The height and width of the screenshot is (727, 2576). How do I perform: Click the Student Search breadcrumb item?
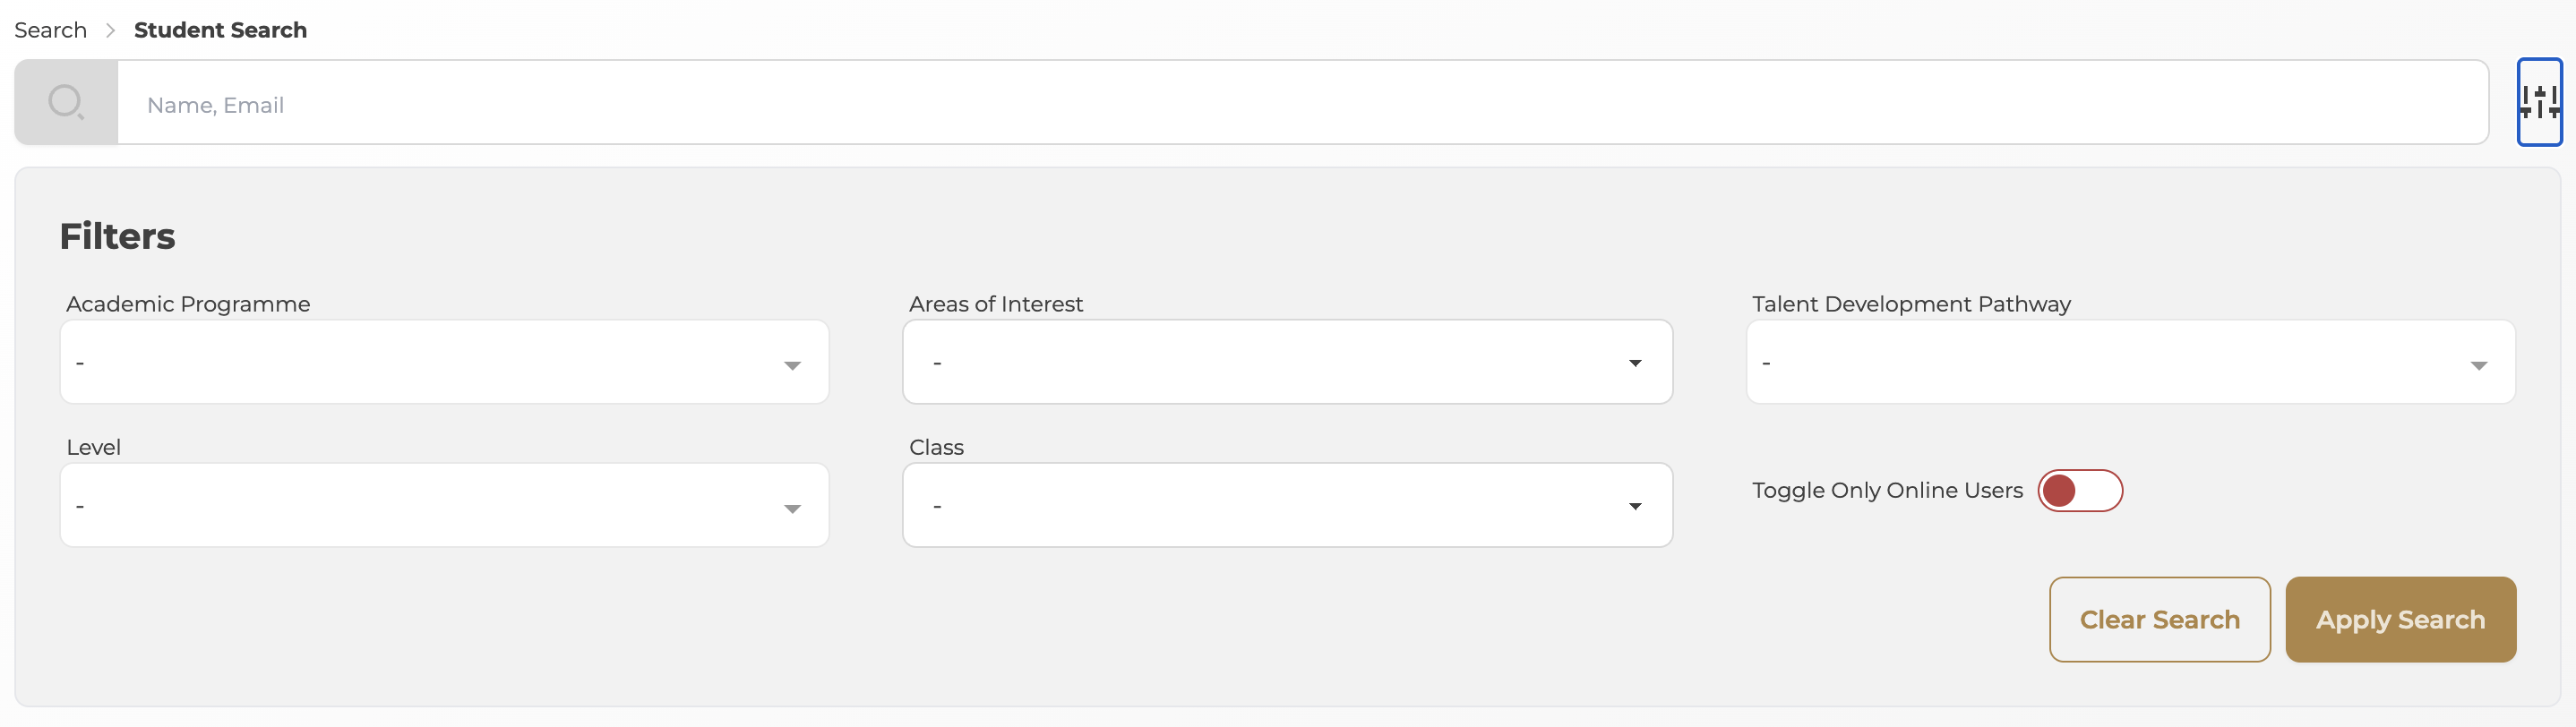(x=220, y=31)
